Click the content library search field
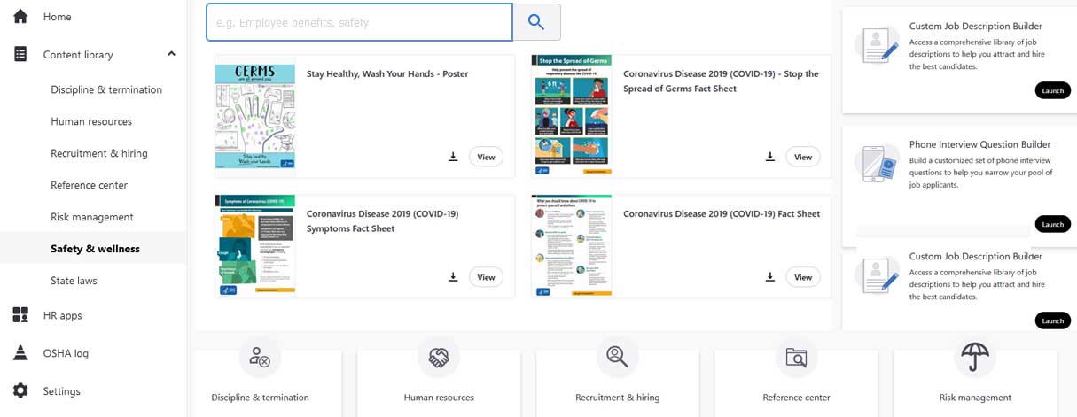This screenshot has width=1077, height=417. tap(359, 22)
